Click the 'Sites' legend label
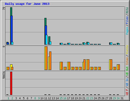130x101 pixels. tap(127, 61)
